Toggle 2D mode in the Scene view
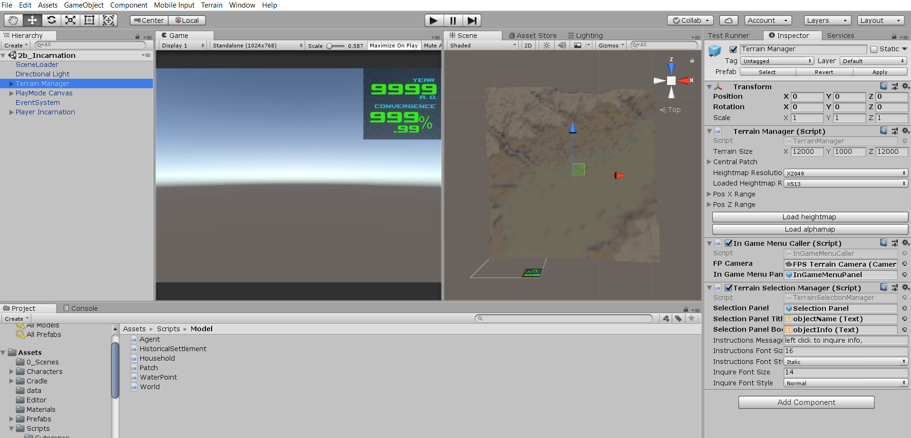 528,45
